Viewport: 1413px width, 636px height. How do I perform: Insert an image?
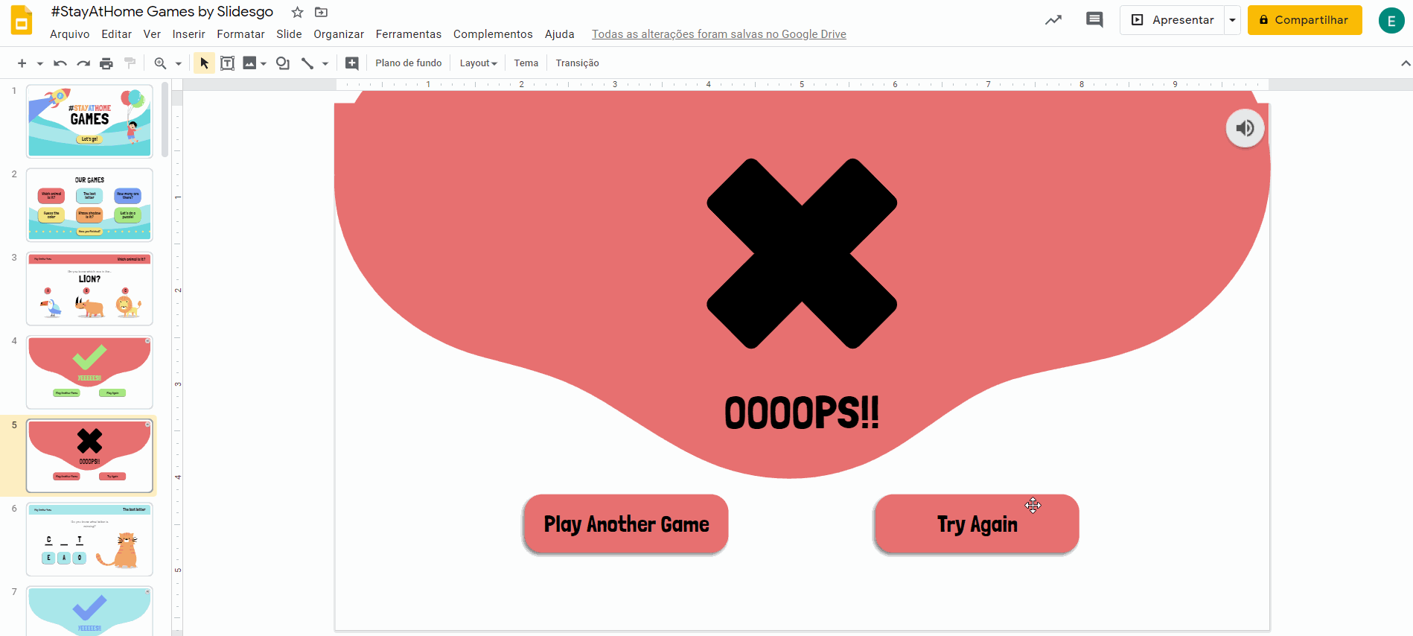point(250,63)
